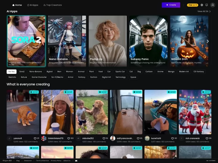Click trinlinfinland70's profile avatar
The height and width of the screenshot is (163, 218).
[44, 138]
